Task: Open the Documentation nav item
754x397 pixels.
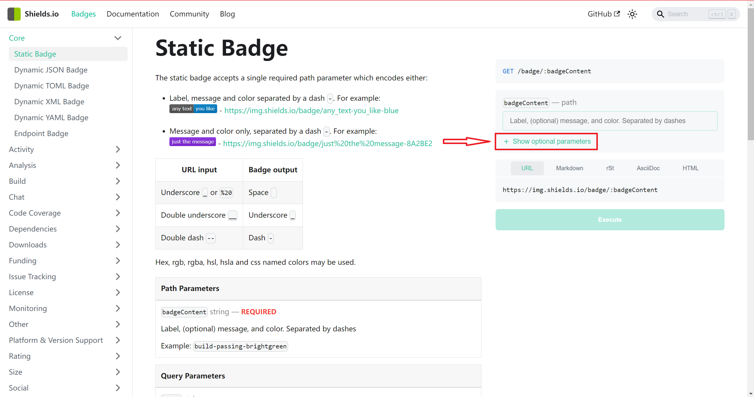Action: point(133,14)
